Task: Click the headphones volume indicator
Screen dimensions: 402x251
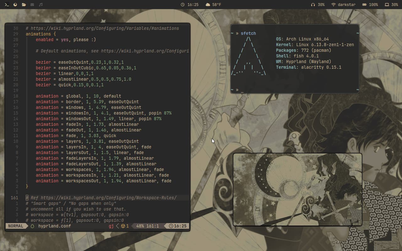Action: (318, 5)
